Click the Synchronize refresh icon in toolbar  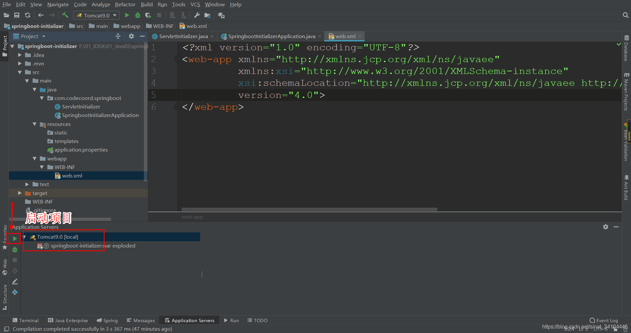[x=28, y=15]
